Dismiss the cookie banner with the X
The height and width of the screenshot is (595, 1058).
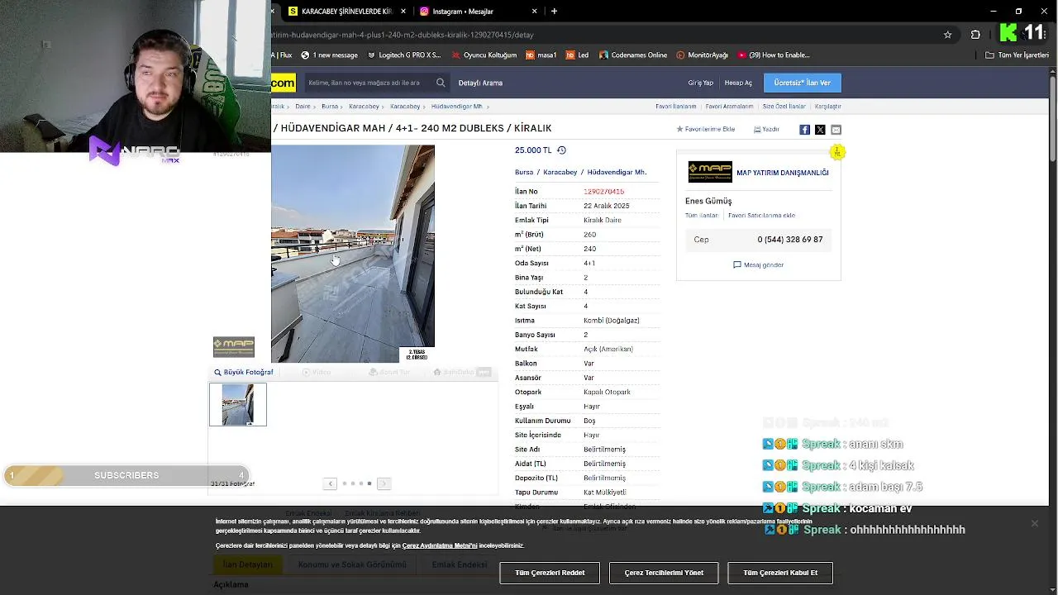[1034, 523]
